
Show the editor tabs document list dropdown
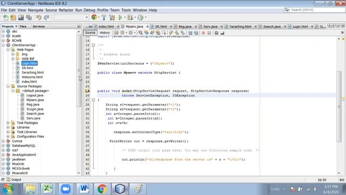[338, 26]
